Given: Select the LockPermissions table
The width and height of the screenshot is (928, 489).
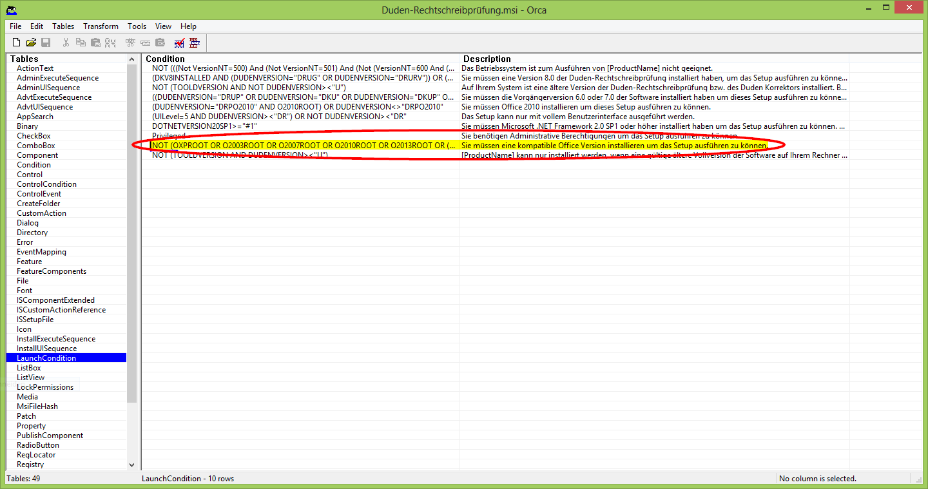Looking at the screenshot, I should [x=45, y=387].
